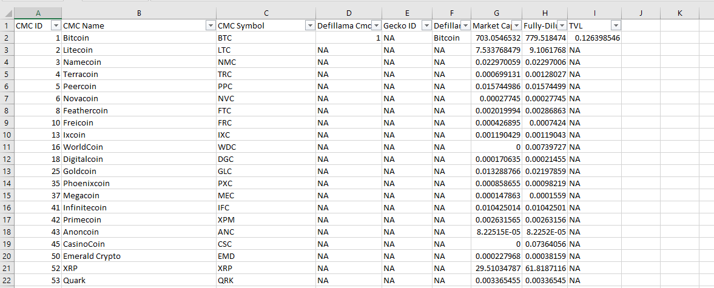714x288 pixels.
Task: Click the Digitalcoin cell
Action: (x=139, y=159)
